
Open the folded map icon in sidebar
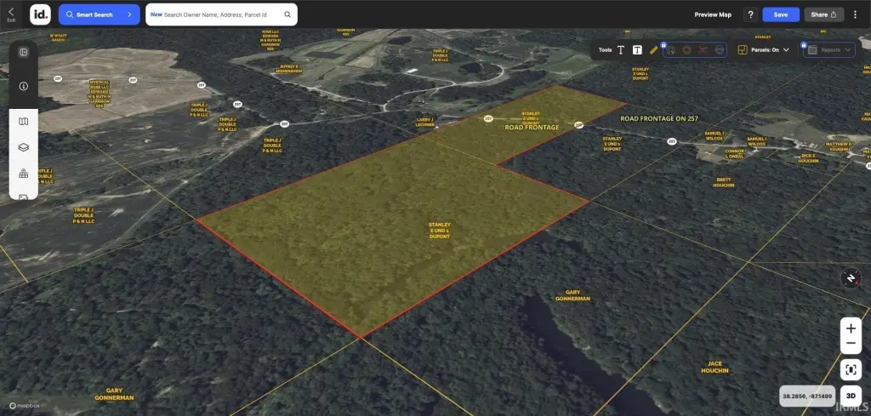pos(24,122)
